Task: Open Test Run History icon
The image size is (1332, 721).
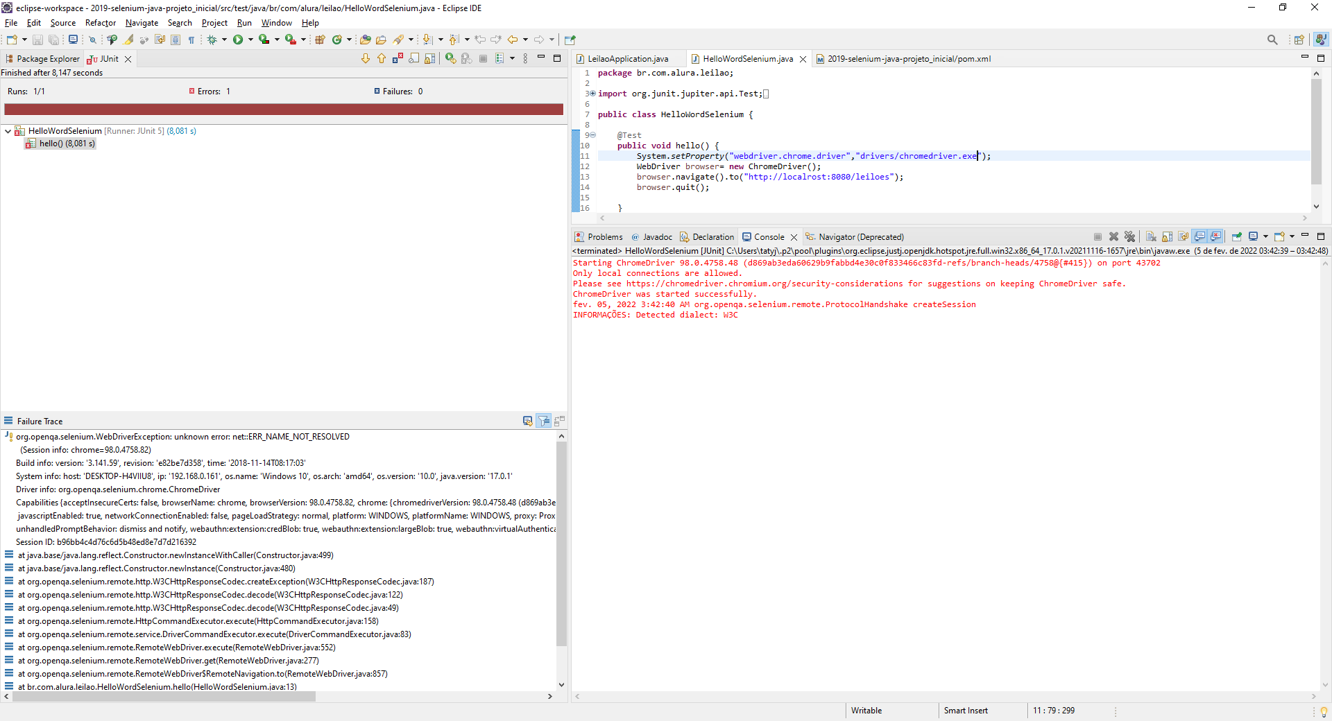Action: (499, 59)
